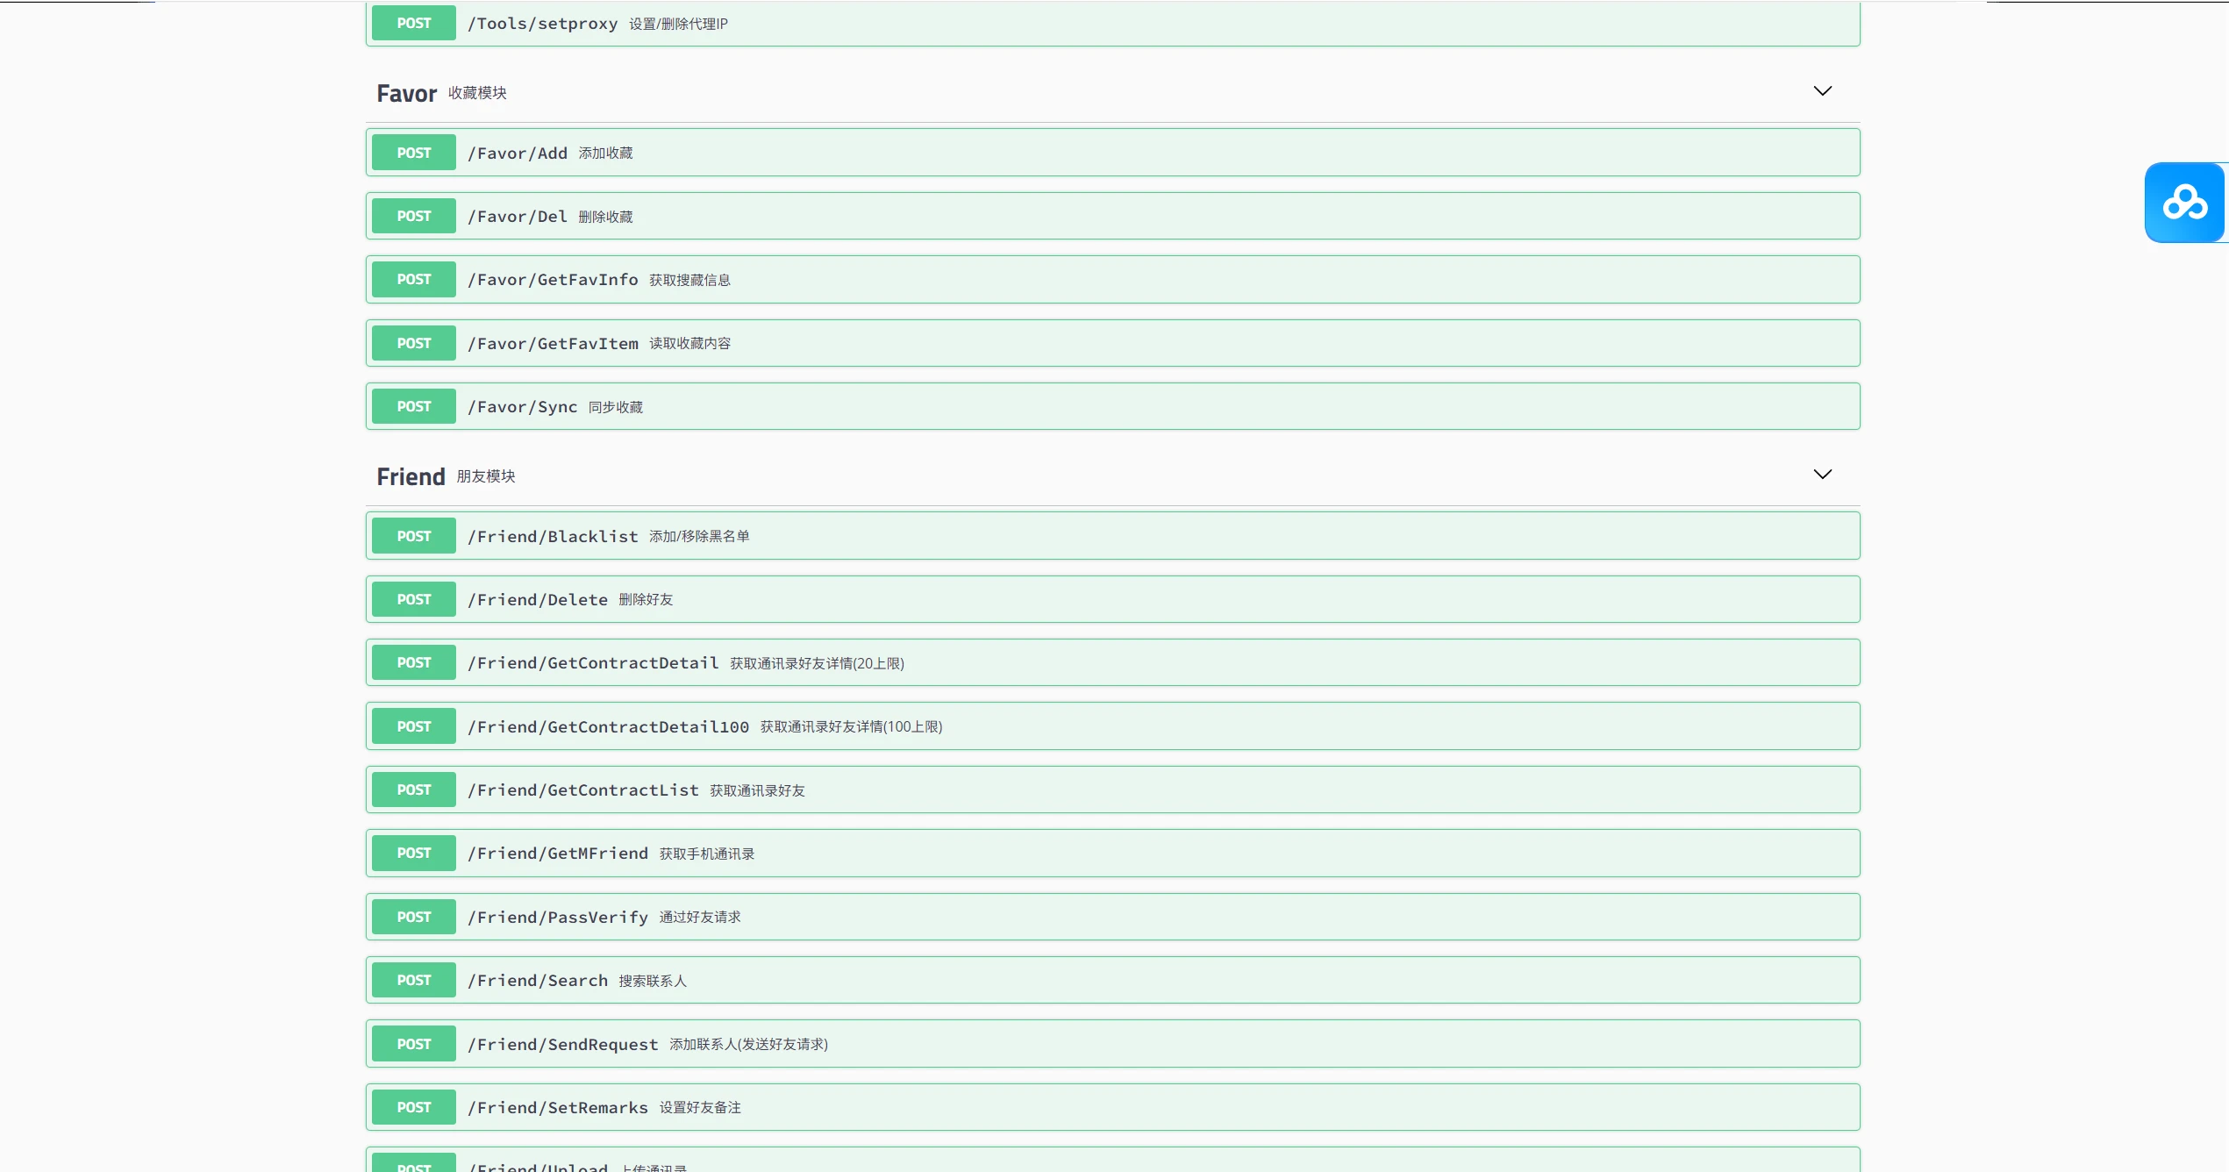This screenshot has width=2229, height=1172.
Task: Collapse the Favor section chevron
Action: point(1822,91)
